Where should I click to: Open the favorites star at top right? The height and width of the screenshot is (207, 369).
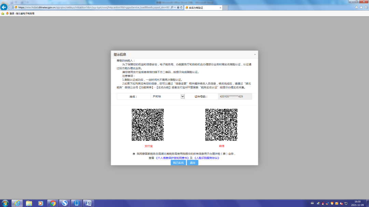[x=361, y=7]
